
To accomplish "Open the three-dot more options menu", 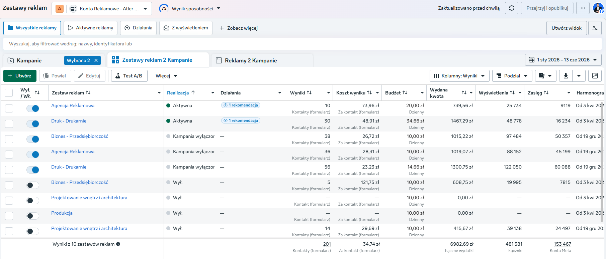I will 583,8.
